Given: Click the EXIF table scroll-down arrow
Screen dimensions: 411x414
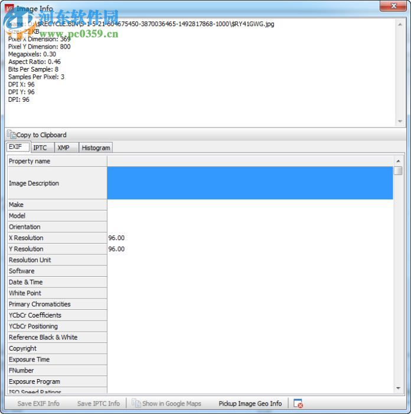Looking at the screenshot, I should click(398, 388).
